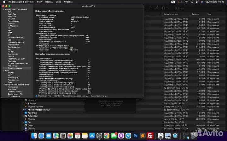
Task: Select NVMExpress in hardware list
Action: [13, 26]
